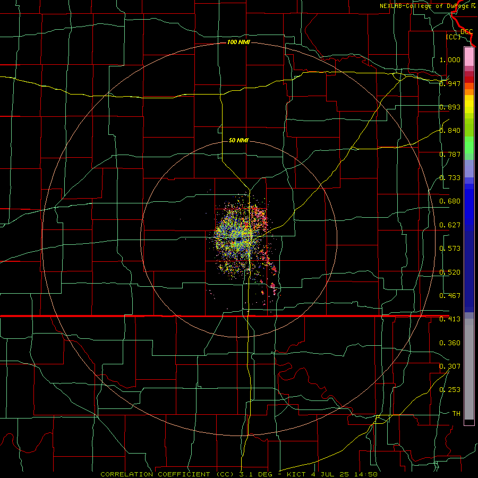Screen dimensions: 478x478
Task: Click the 0.360 scale value
Action: (450, 343)
